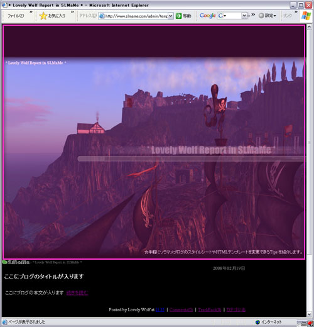Click the green 移動 go arrow

click(178, 16)
